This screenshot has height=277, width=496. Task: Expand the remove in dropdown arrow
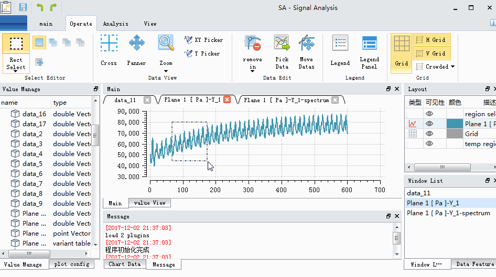[252, 71]
